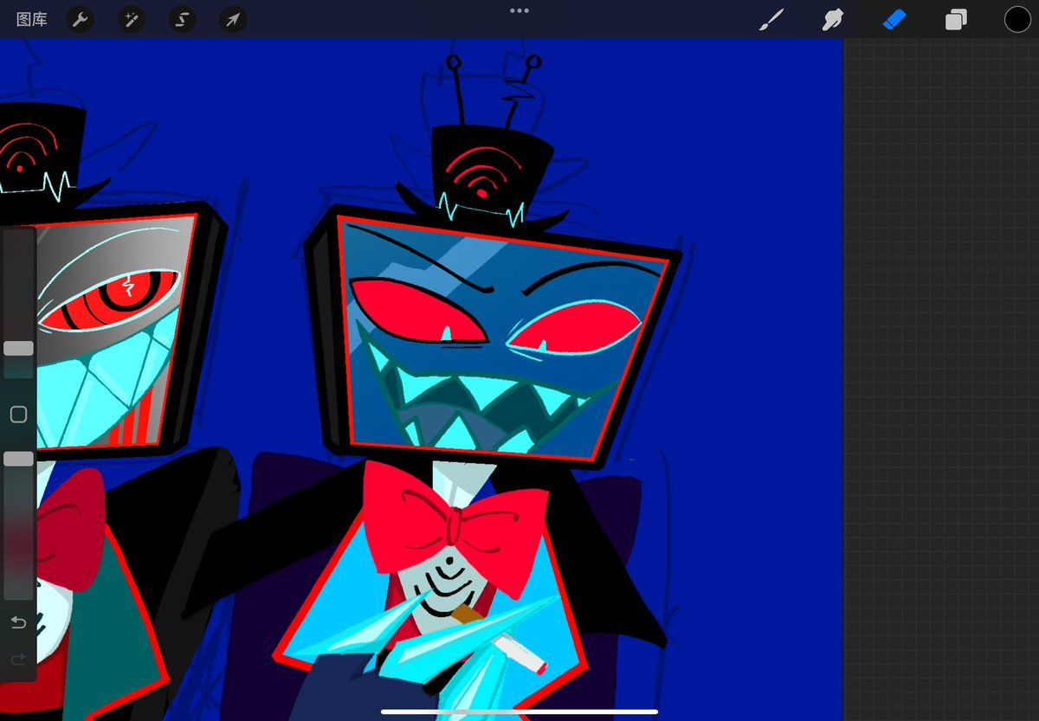1039x721 pixels.
Task: Select the Transform arrow tool
Action: (x=233, y=20)
